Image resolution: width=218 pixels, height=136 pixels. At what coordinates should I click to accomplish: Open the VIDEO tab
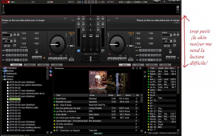[x=138, y=65]
